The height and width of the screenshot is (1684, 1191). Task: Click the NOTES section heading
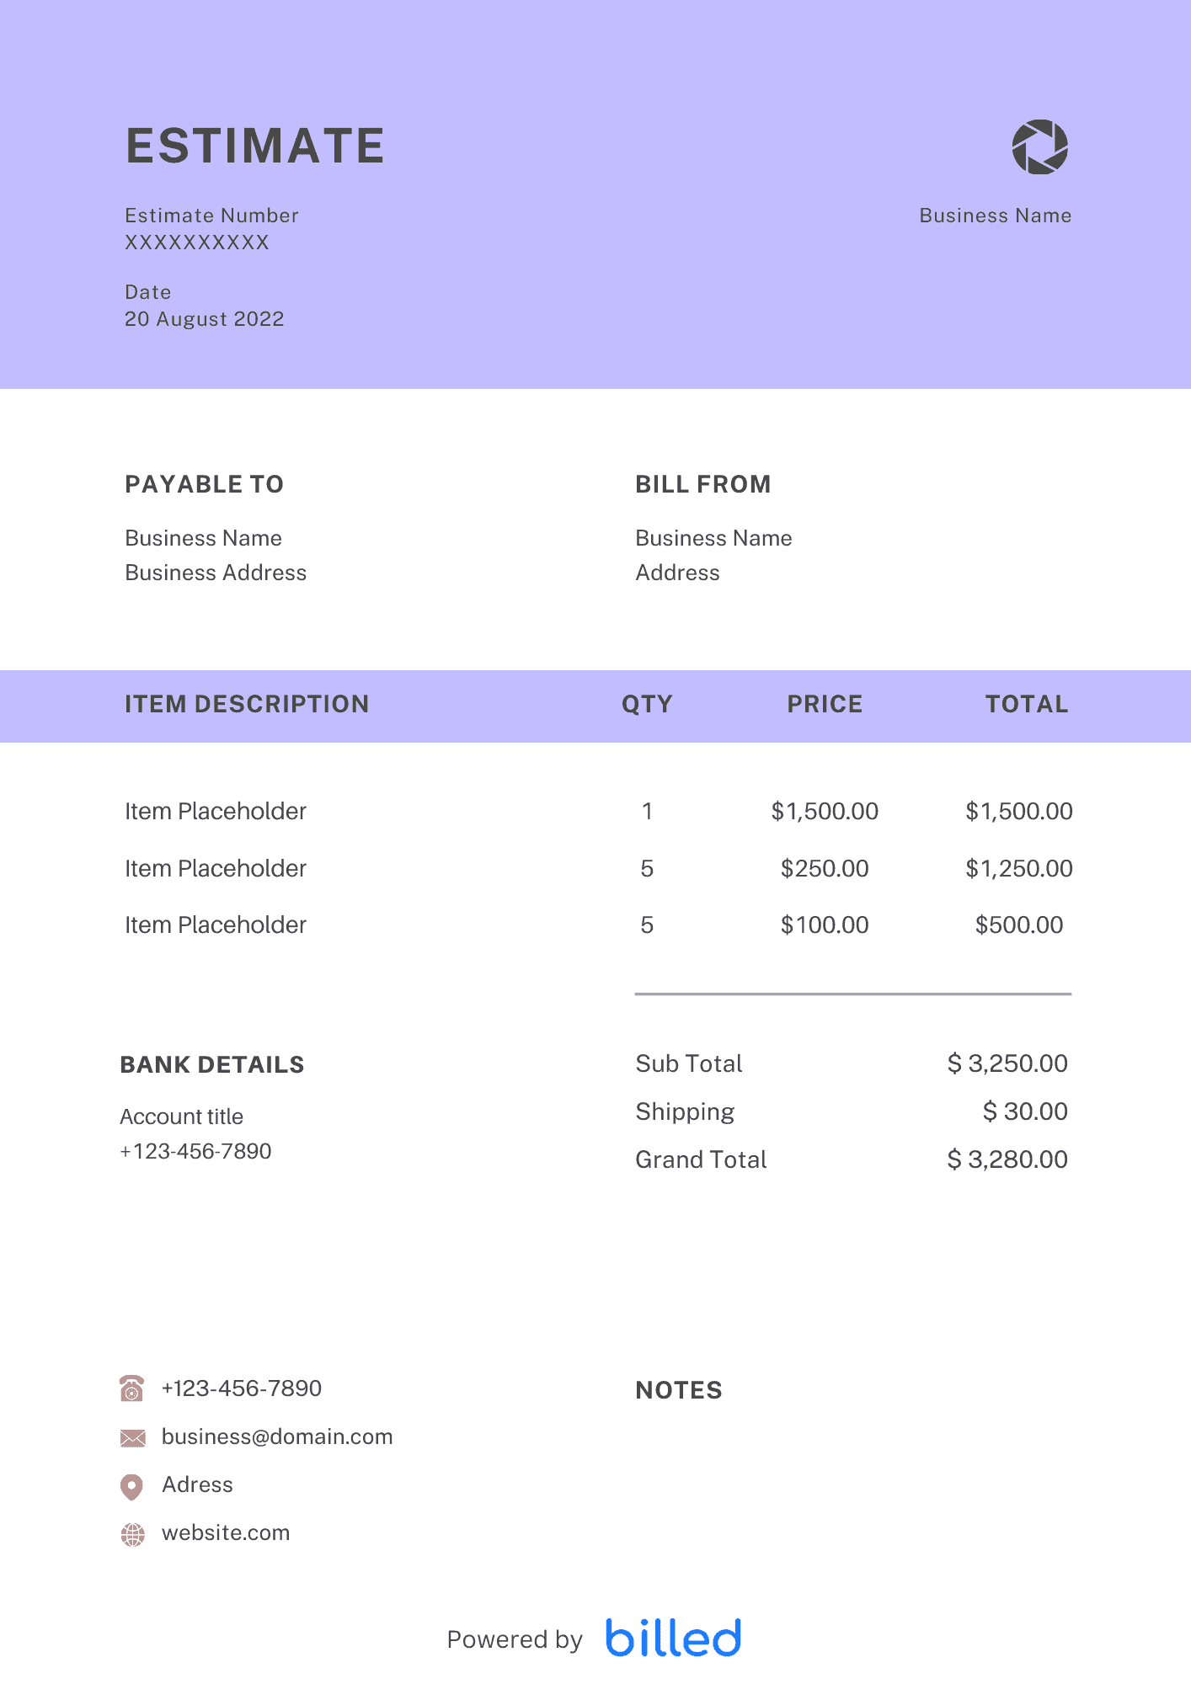[x=679, y=1390]
